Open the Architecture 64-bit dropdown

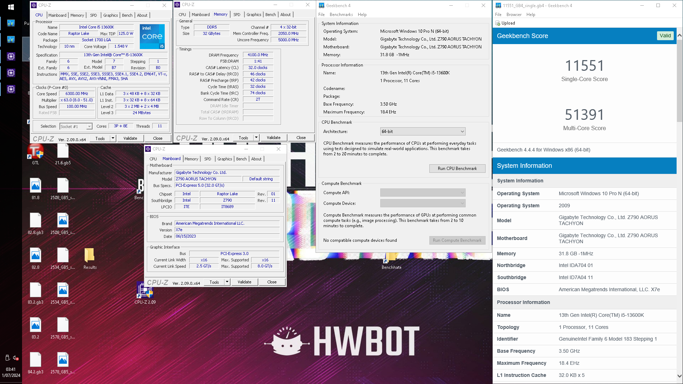tap(423, 132)
